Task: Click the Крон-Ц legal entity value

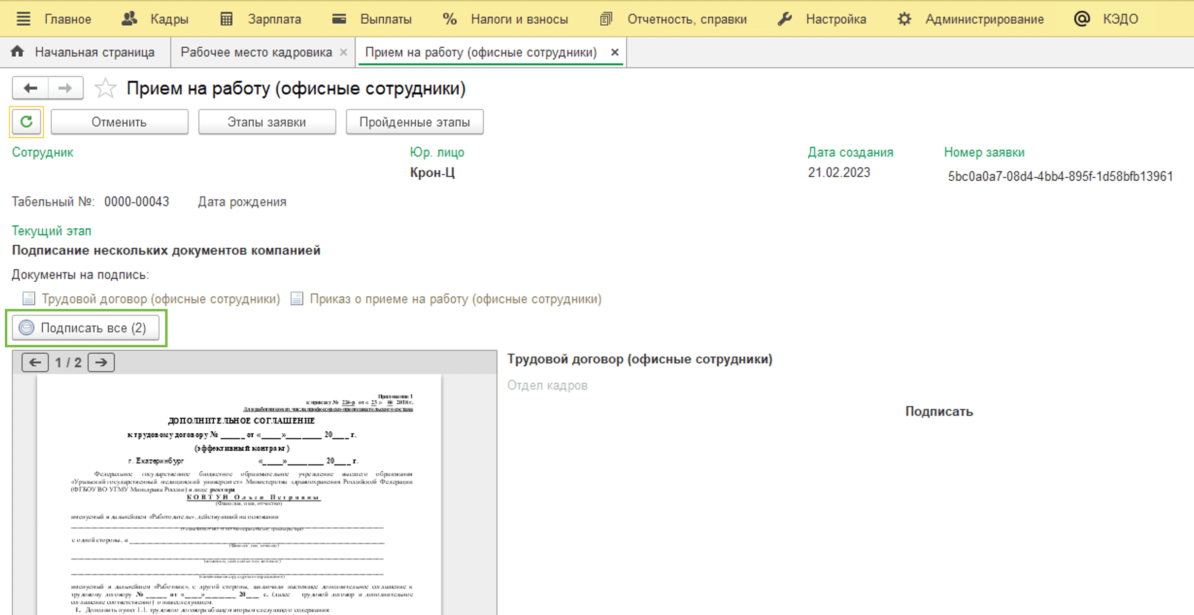Action: click(x=432, y=172)
